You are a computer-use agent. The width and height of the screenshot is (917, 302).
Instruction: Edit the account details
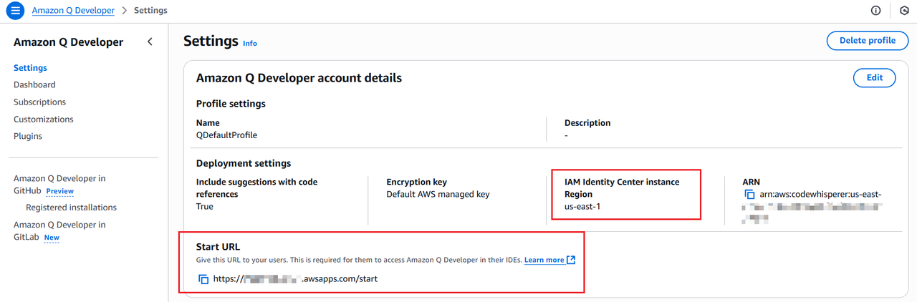click(x=875, y=78)
